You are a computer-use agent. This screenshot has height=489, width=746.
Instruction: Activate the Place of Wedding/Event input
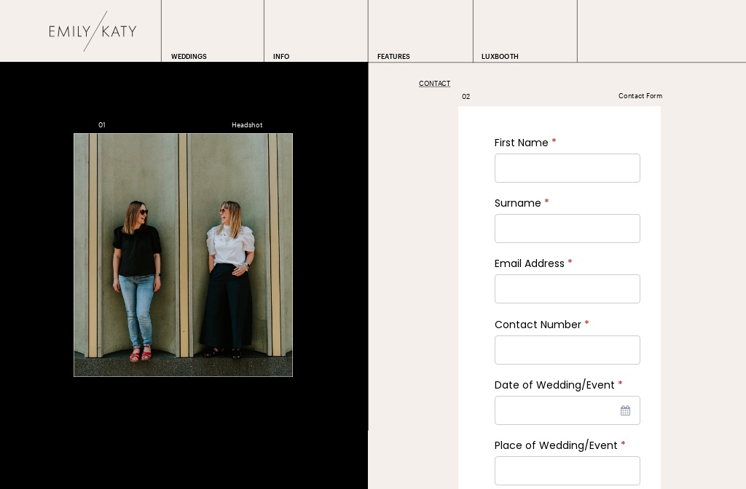(567, 471)
